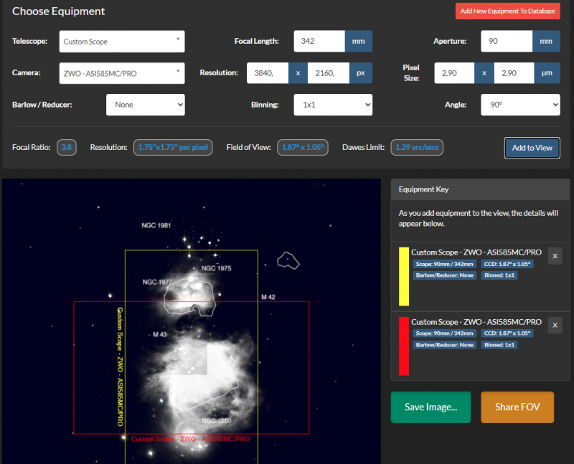
Task: Click the px unit beside Resolution
Action: 361,73
